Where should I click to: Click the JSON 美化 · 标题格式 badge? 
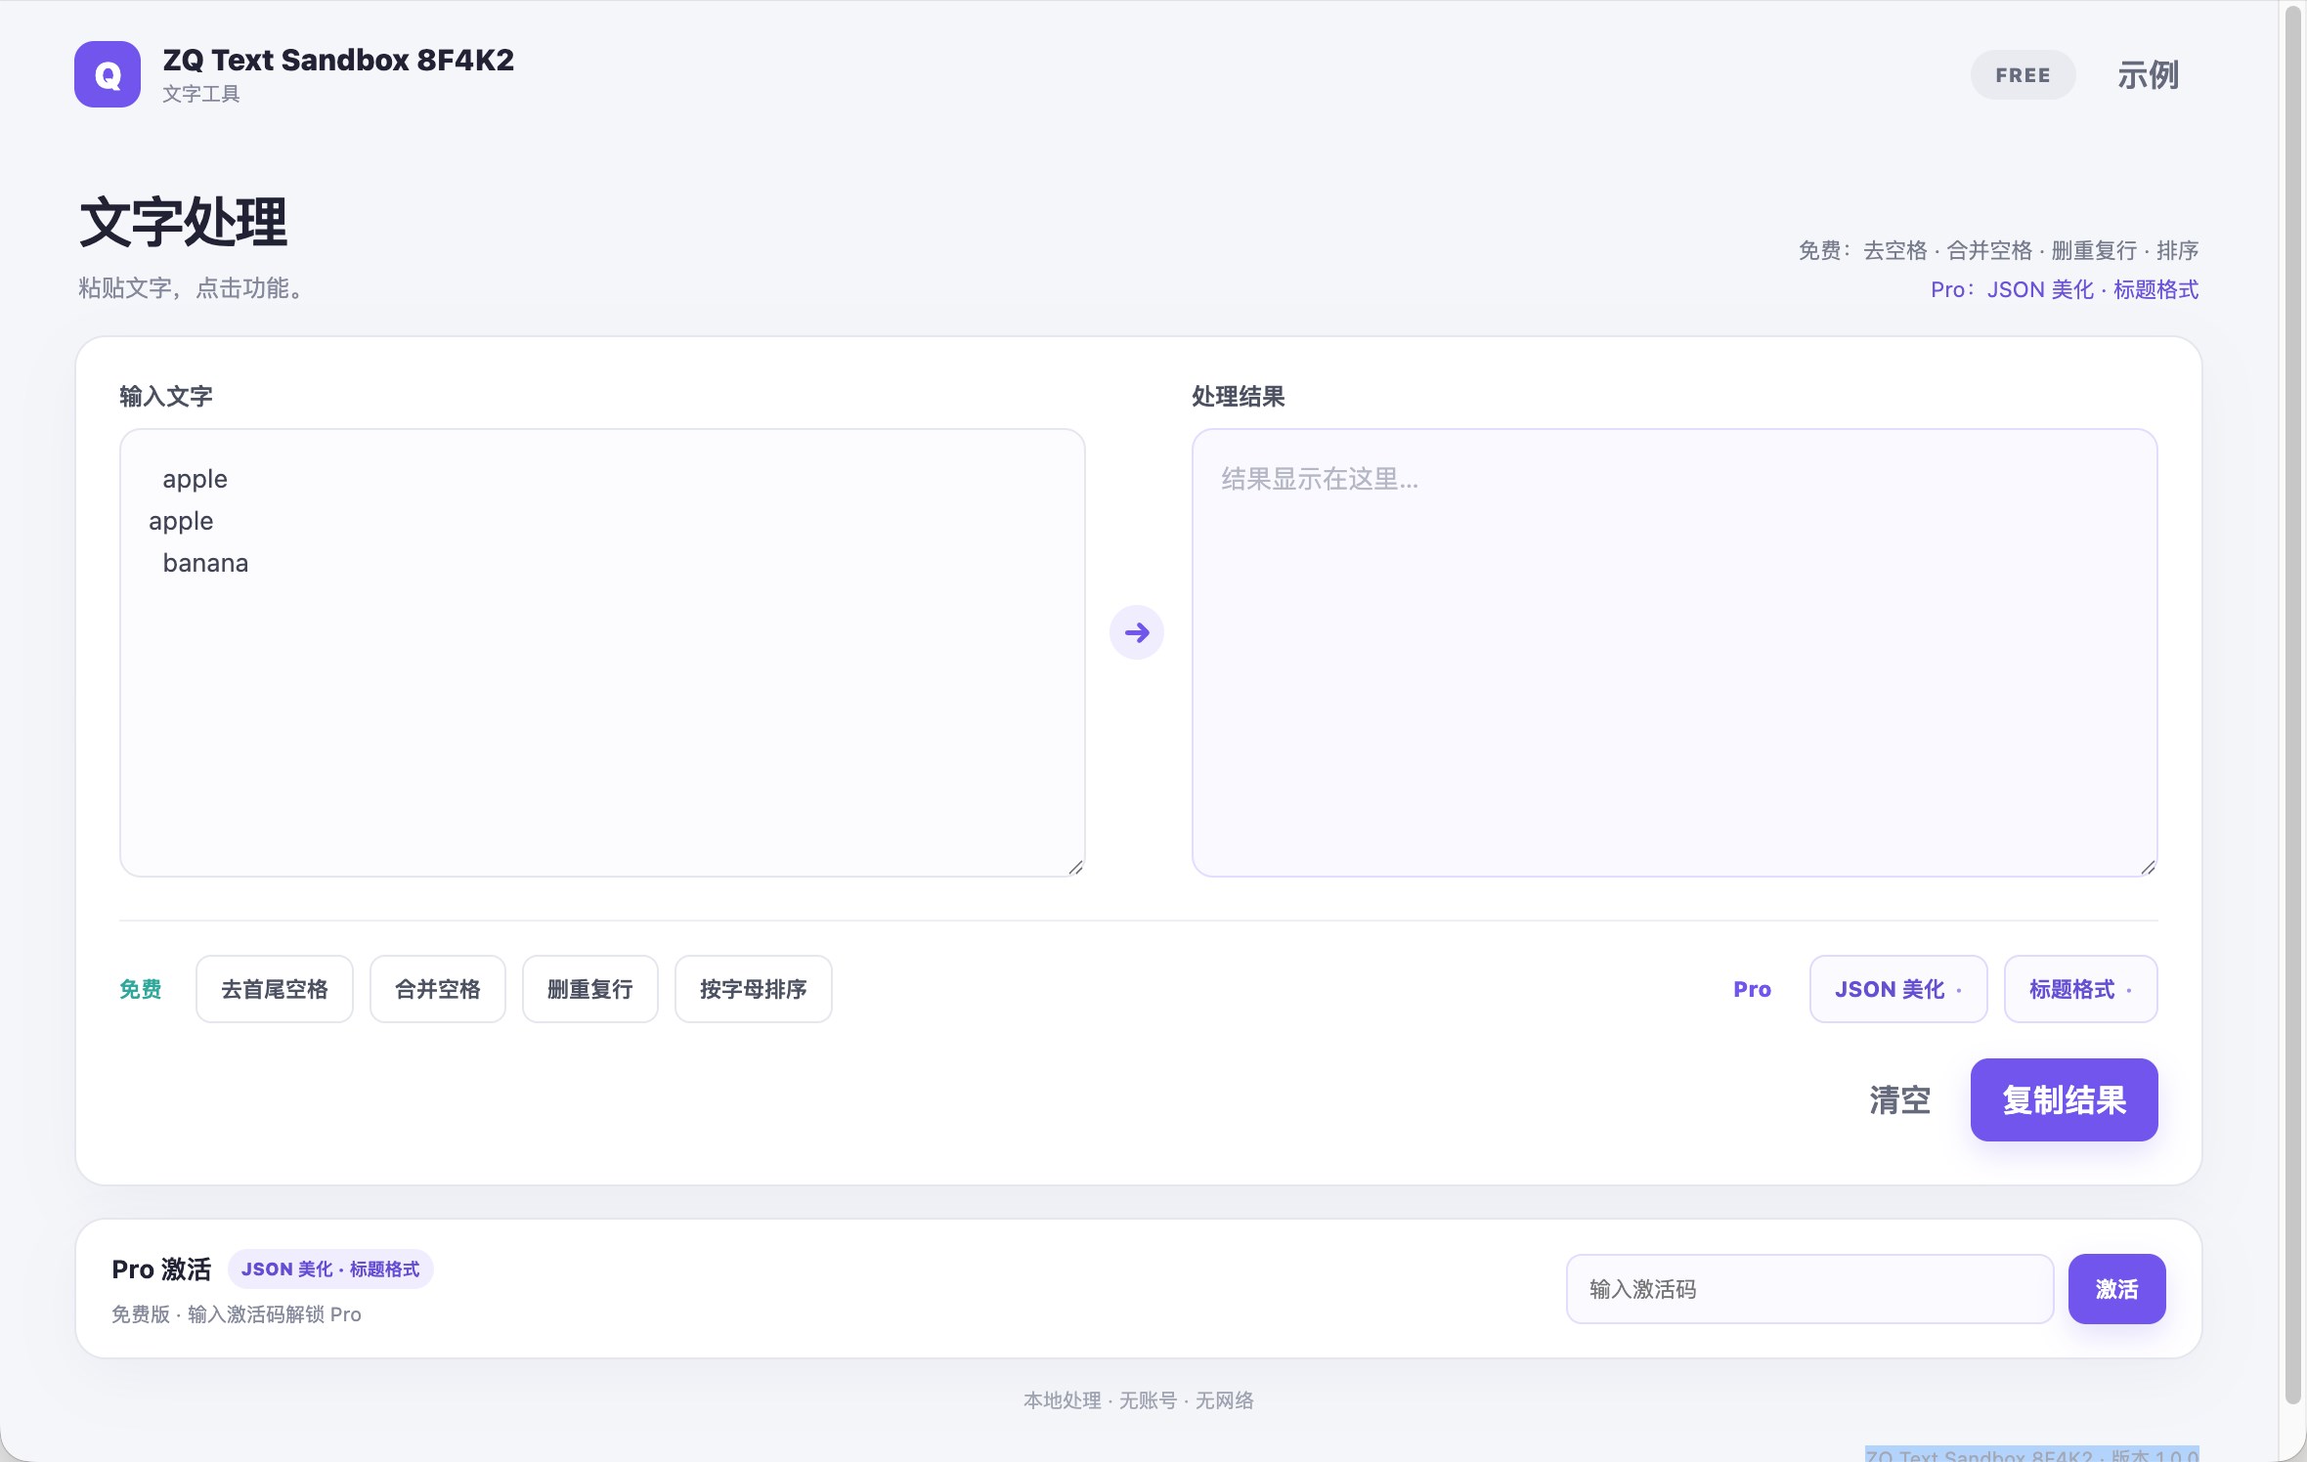[330, 1268]
